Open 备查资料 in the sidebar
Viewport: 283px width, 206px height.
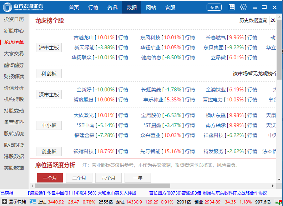click(14, 122)
